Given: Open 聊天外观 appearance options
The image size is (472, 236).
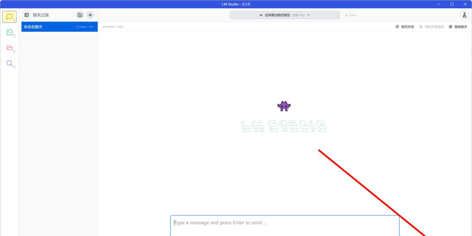Looking at the screenshot, I should (x=405, y=27).
